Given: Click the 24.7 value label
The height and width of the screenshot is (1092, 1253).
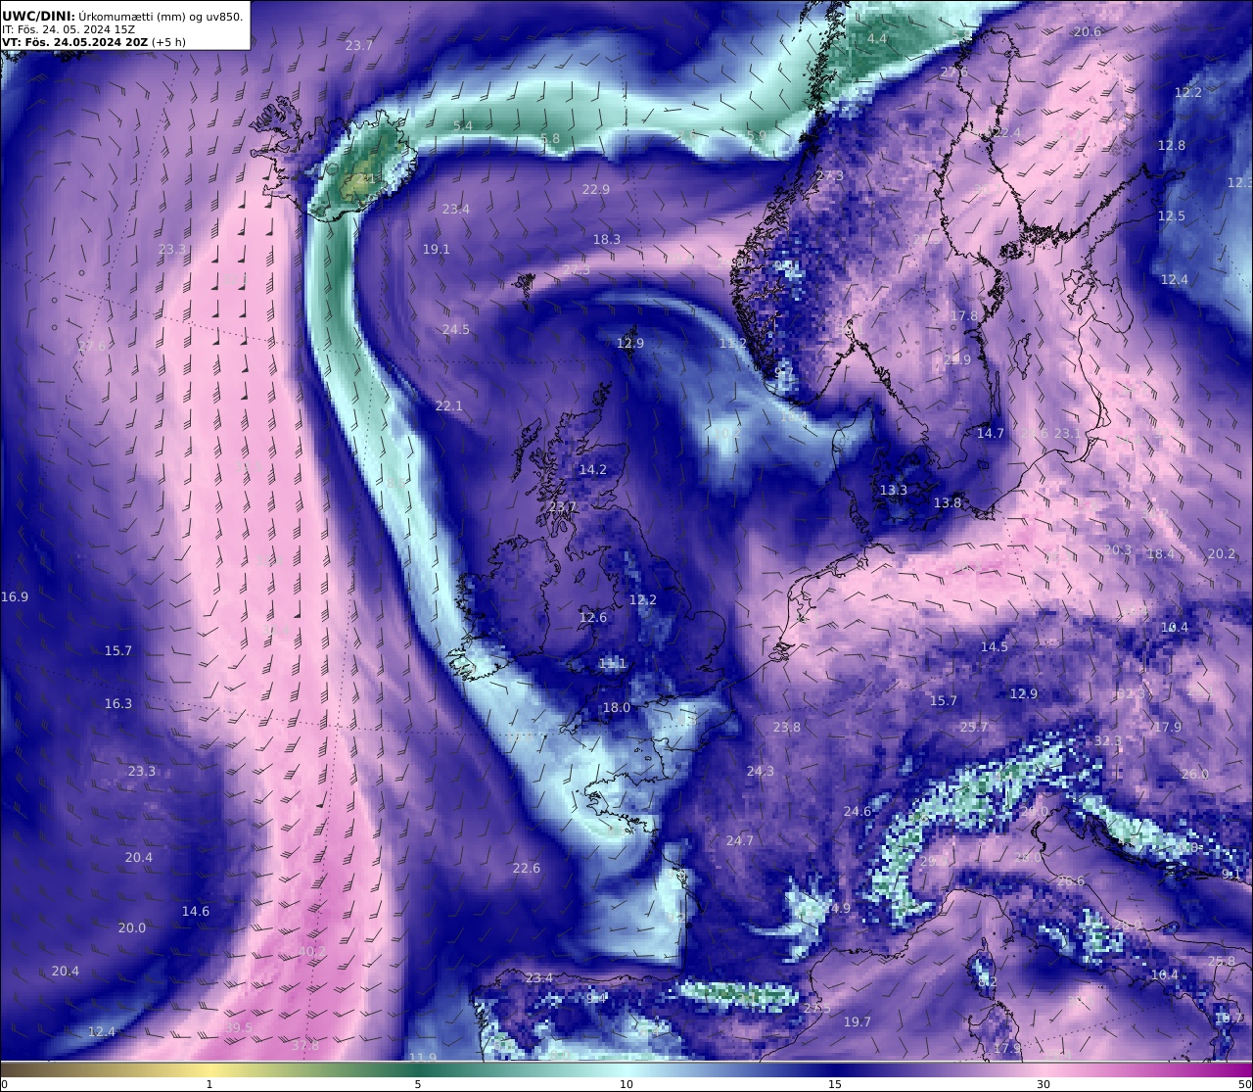Looking at the screenshot, I should [x=739, y=841].
